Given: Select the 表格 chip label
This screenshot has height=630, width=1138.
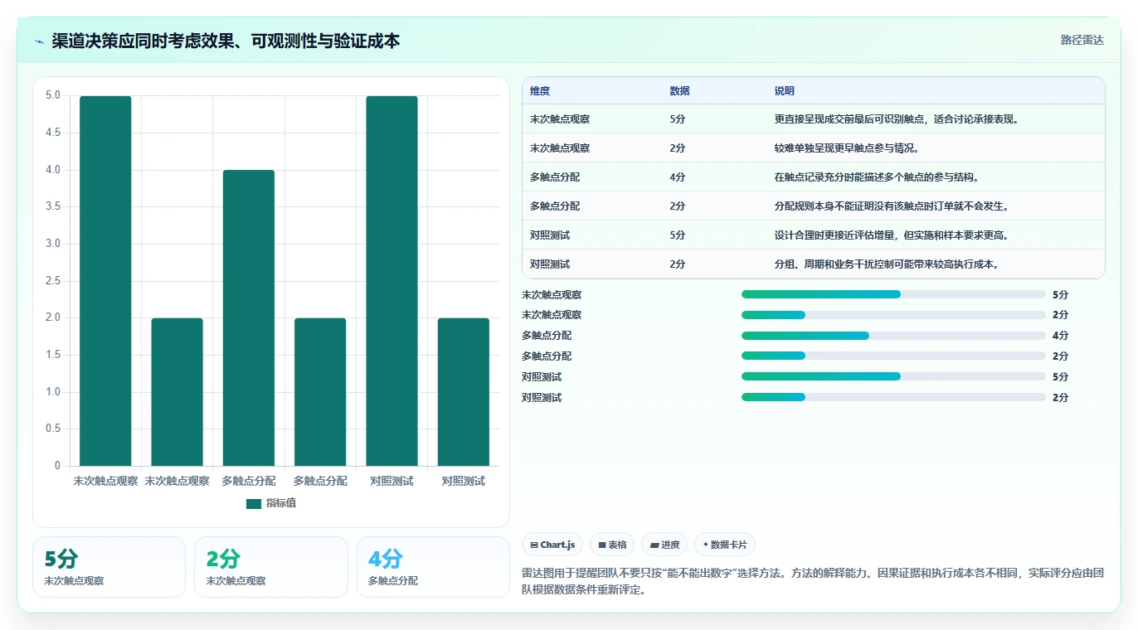Looking at the screenshot, I should [x=617, y=545].
